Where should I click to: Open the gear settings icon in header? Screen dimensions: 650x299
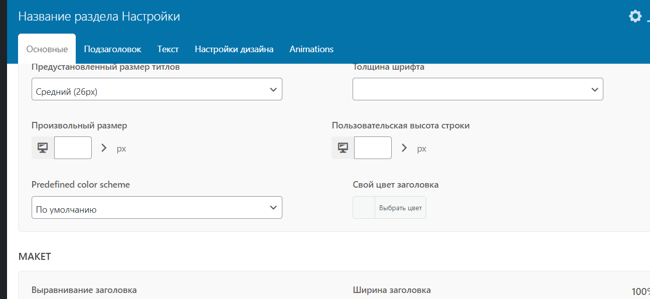click(x=635, y=16)
